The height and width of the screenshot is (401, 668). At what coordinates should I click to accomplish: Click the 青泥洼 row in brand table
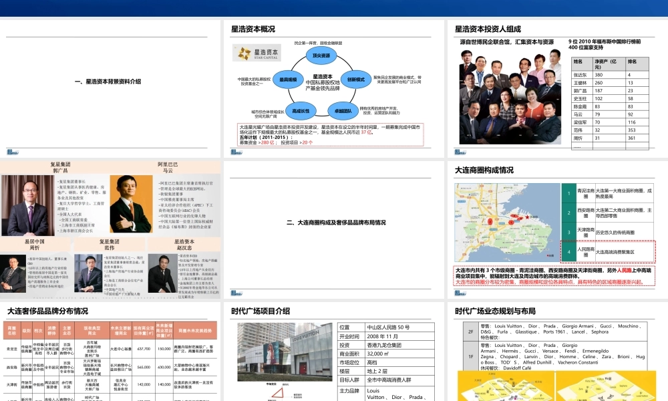click(x=110, y=349)
